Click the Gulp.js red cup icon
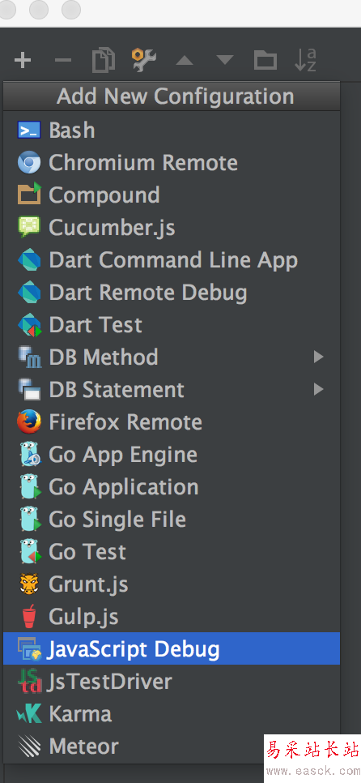This screenshot has height=783, width=361. click(x=29, y=616)
